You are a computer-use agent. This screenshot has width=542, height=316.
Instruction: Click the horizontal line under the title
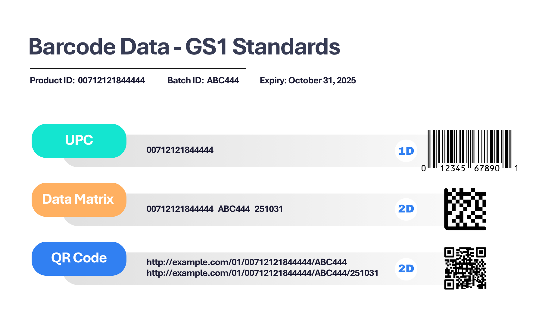point(138,68)
